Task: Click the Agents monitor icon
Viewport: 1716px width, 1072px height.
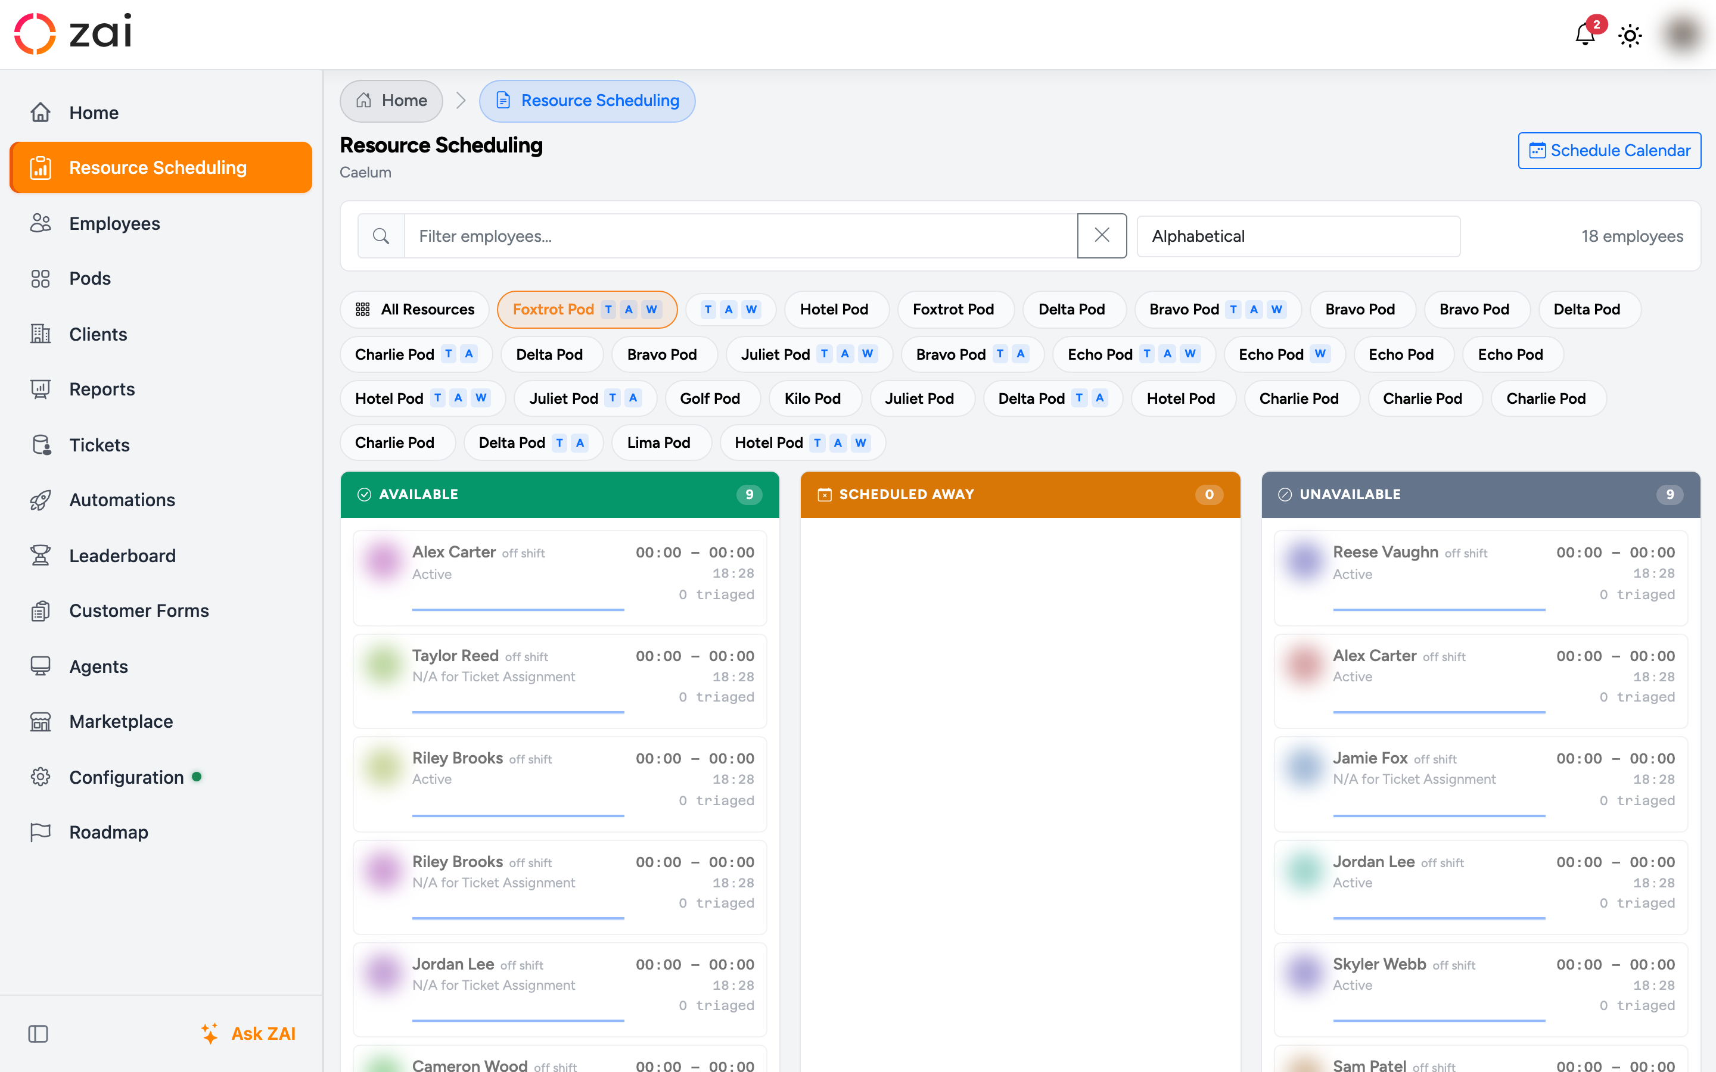Action: click(x=41, y=666)
